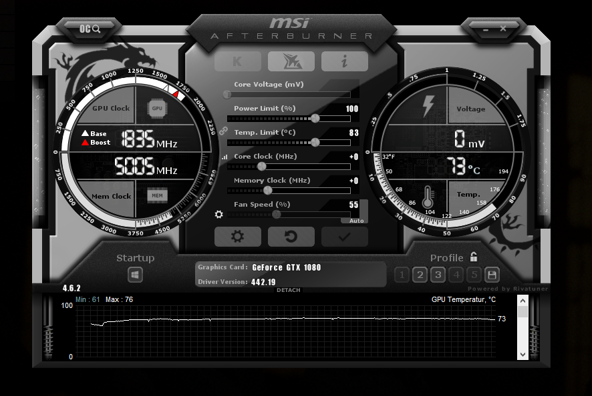
Task: Toggle the Profile lock icon
Action: click(x=474, y=257)
